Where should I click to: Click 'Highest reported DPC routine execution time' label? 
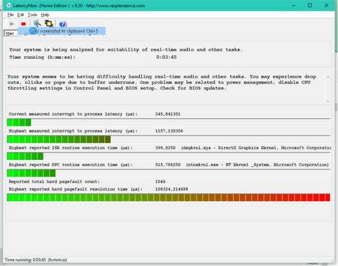coord(70,165)
